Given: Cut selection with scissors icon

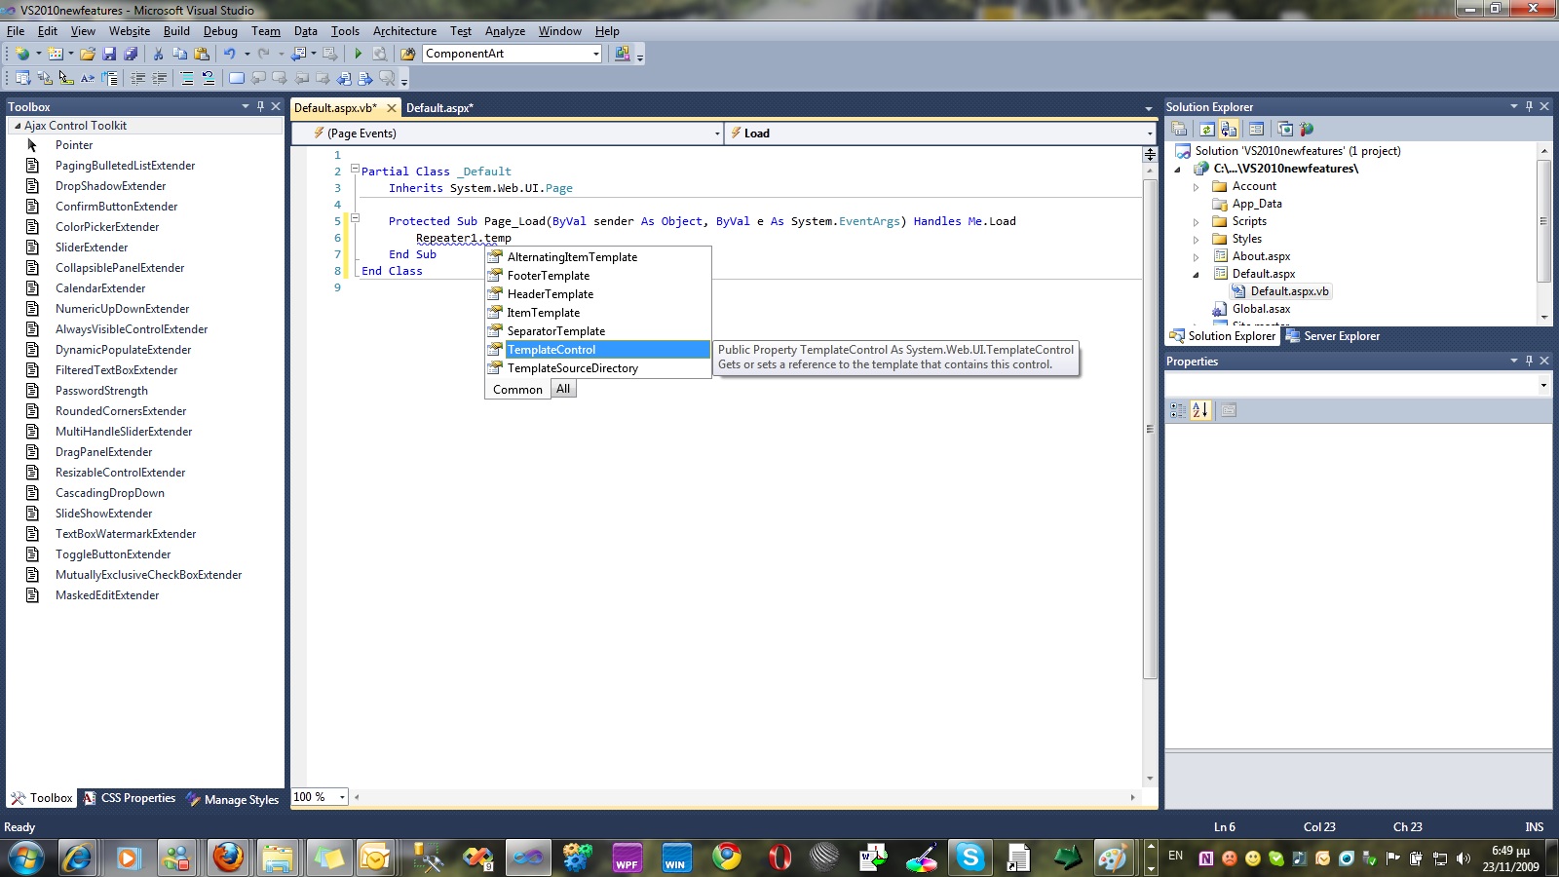Looking at the screenshot, I should (x=158, y=54).
